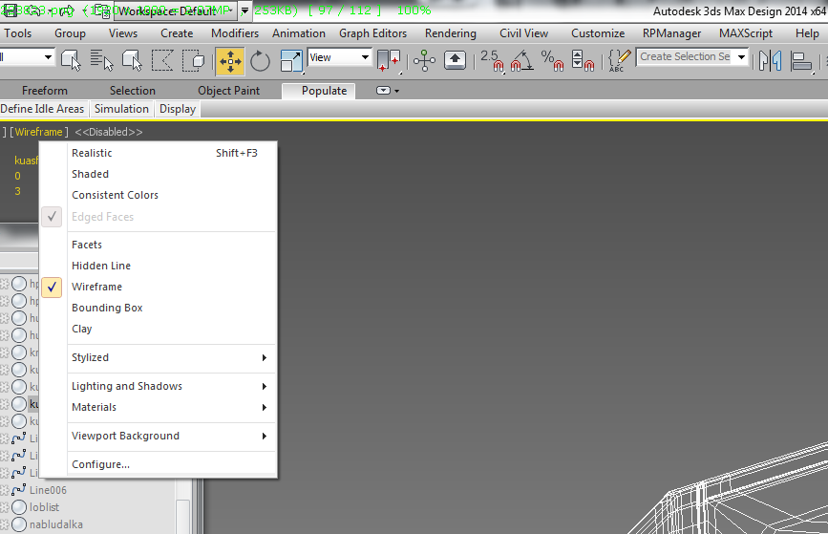Image resolution: width=828 pixels, height=534 pixels.
Task: Uncheck the Wireframe display mode
Action: [96, 287]
